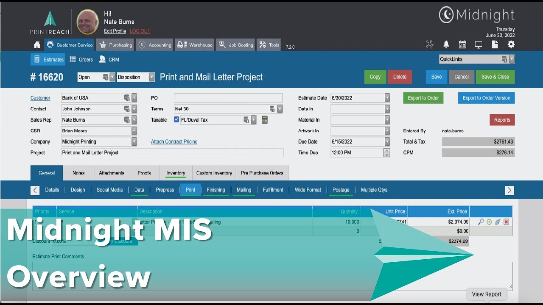
Task: Click lookup icon in Open status field
Action: [x=106, y=77]
